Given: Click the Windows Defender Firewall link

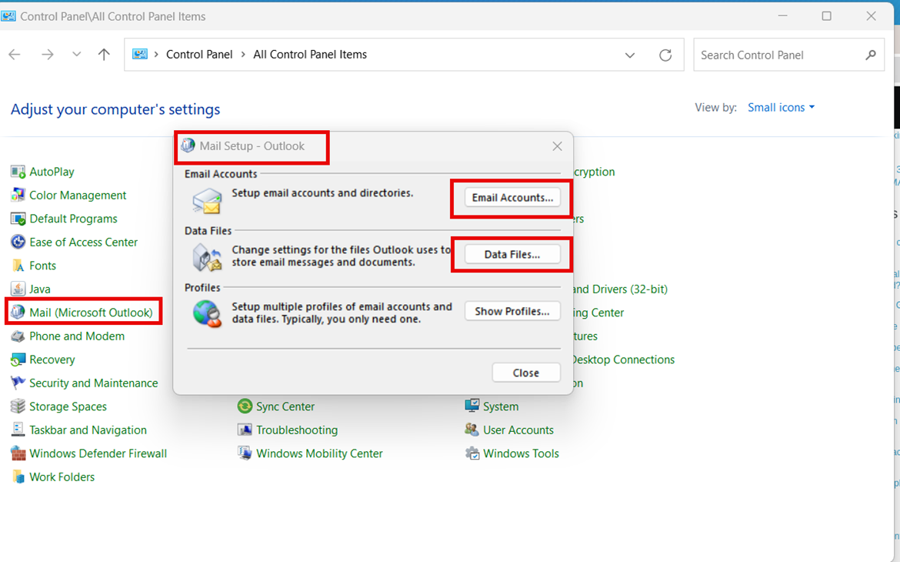Looking at the screenshot, I should click(x=98, y=454).
